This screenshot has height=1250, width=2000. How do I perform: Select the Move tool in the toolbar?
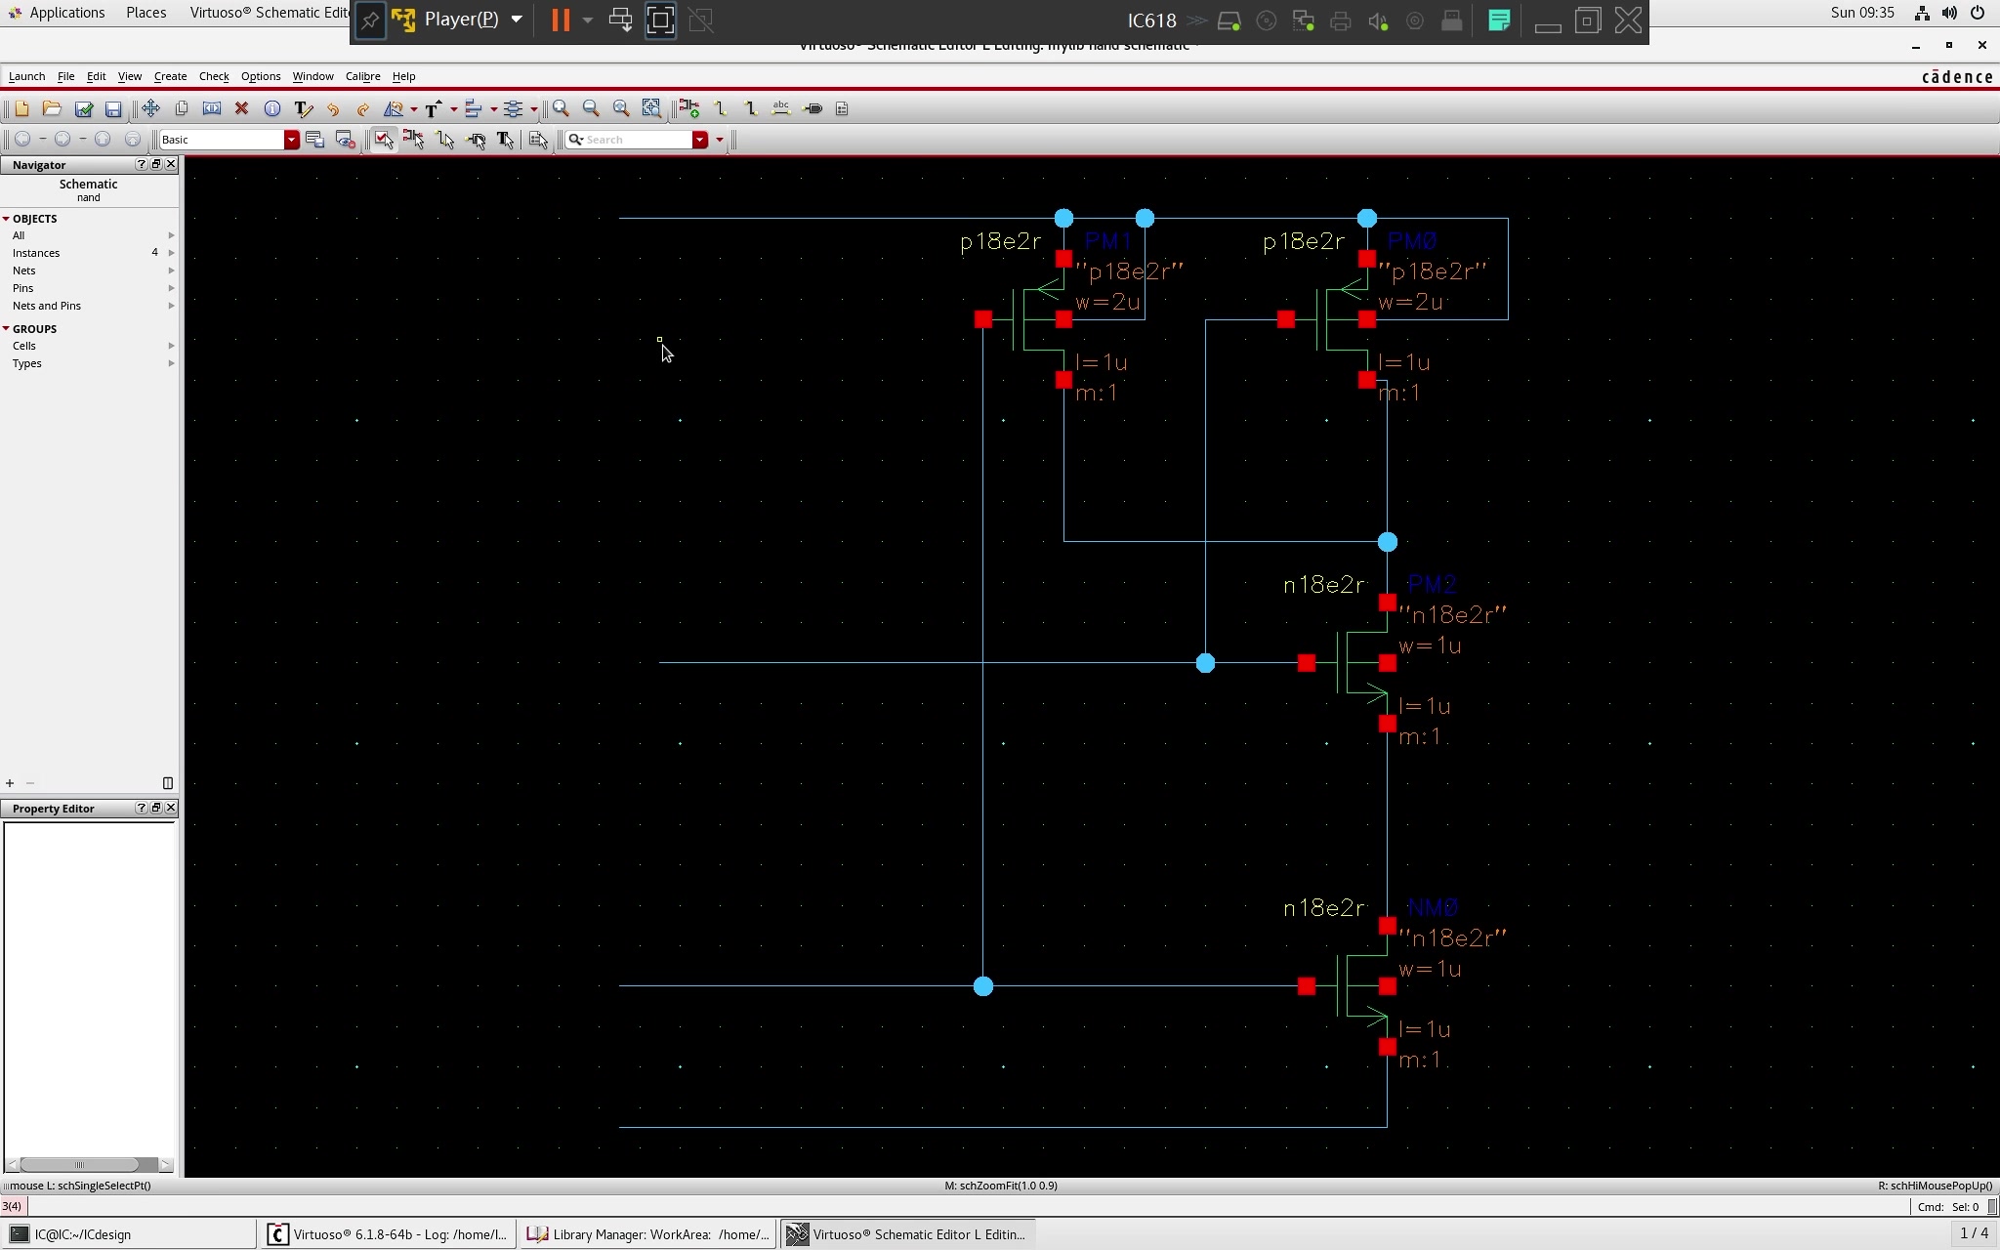(x=150, y=108)
